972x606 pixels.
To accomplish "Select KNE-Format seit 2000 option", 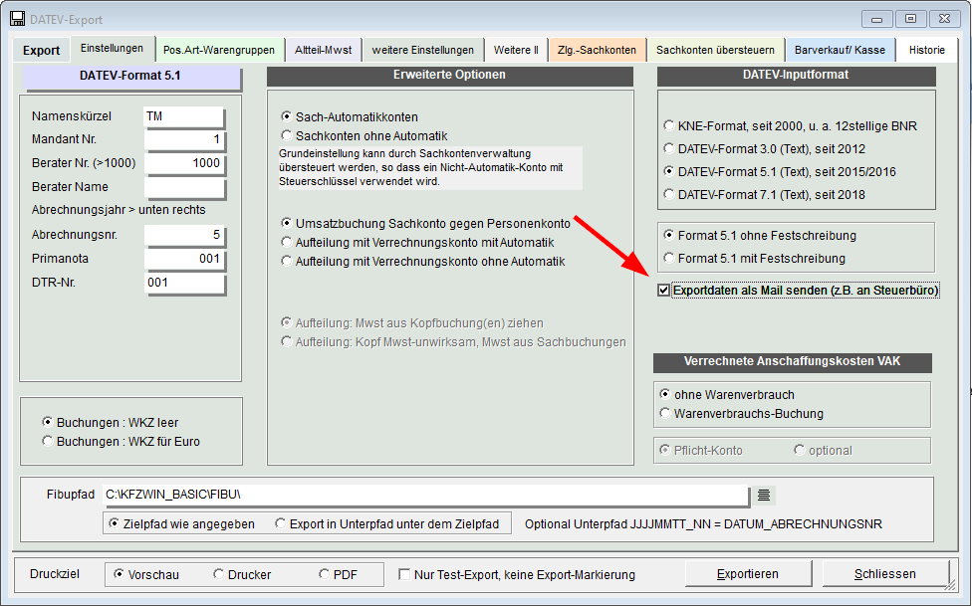I will click(790, 125).
